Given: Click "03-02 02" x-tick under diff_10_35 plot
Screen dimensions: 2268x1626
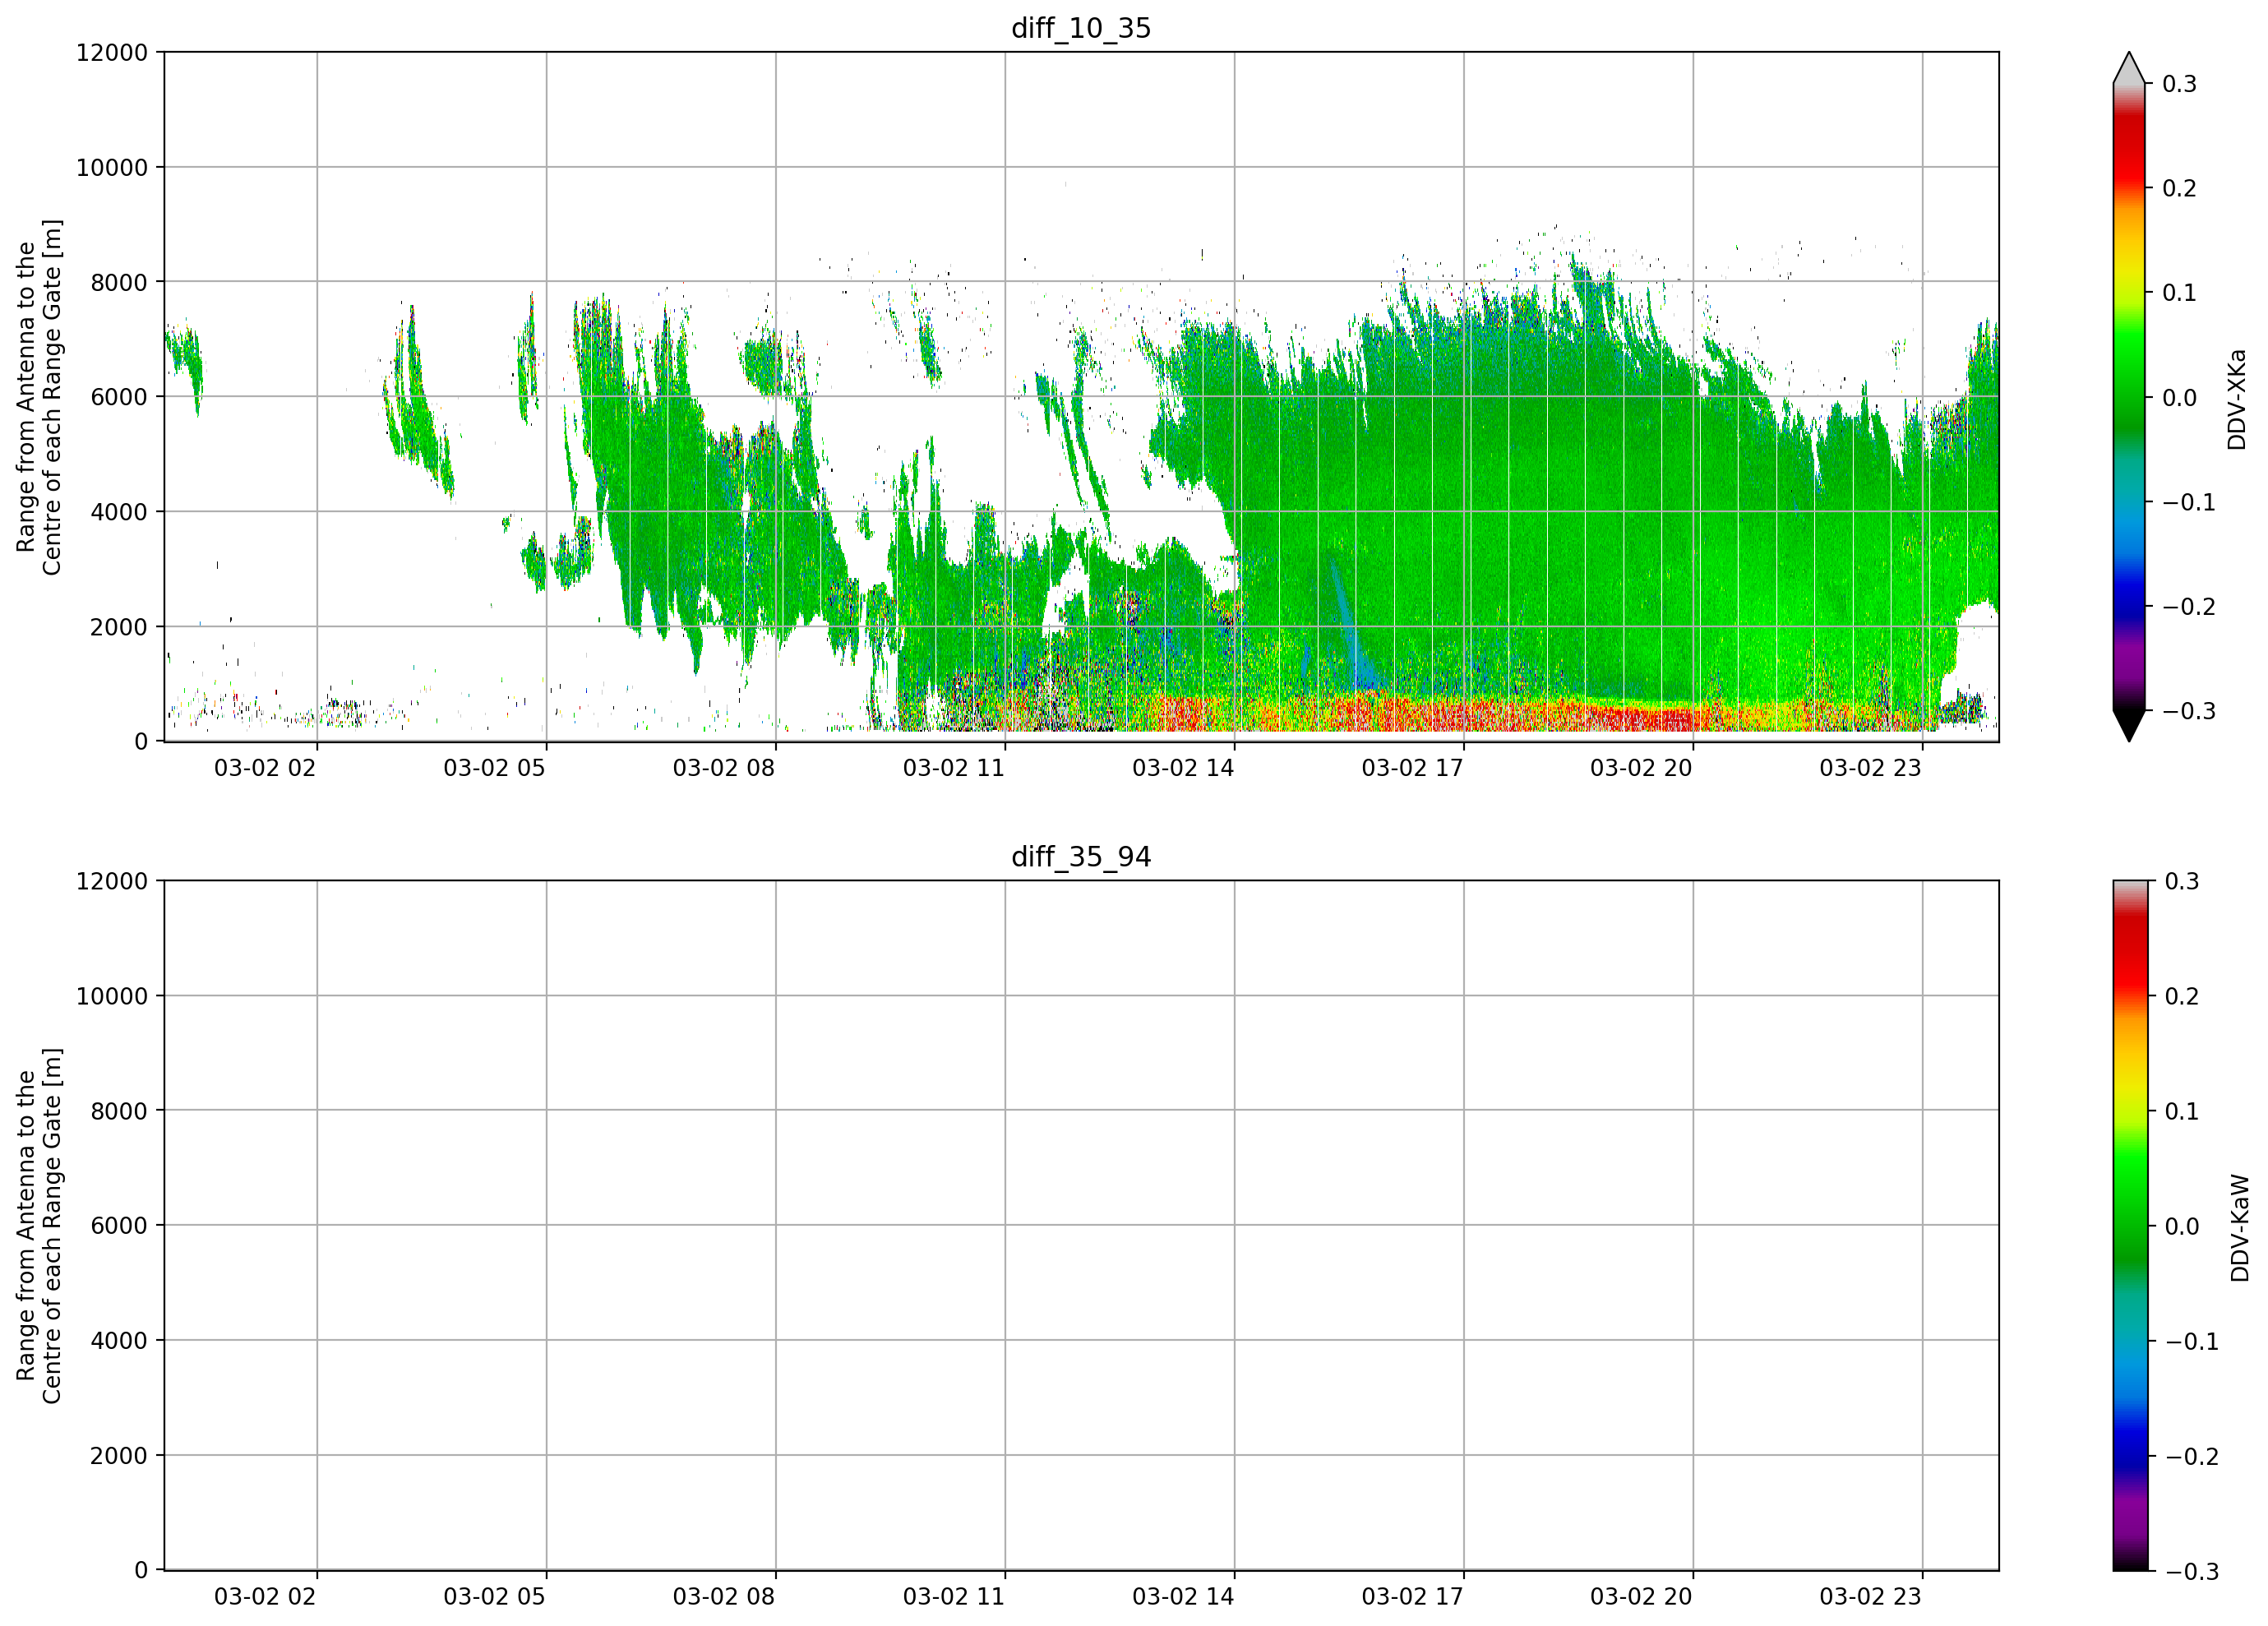Looking at the screenshot, I should pyautogui.click(x=265, y=768).
